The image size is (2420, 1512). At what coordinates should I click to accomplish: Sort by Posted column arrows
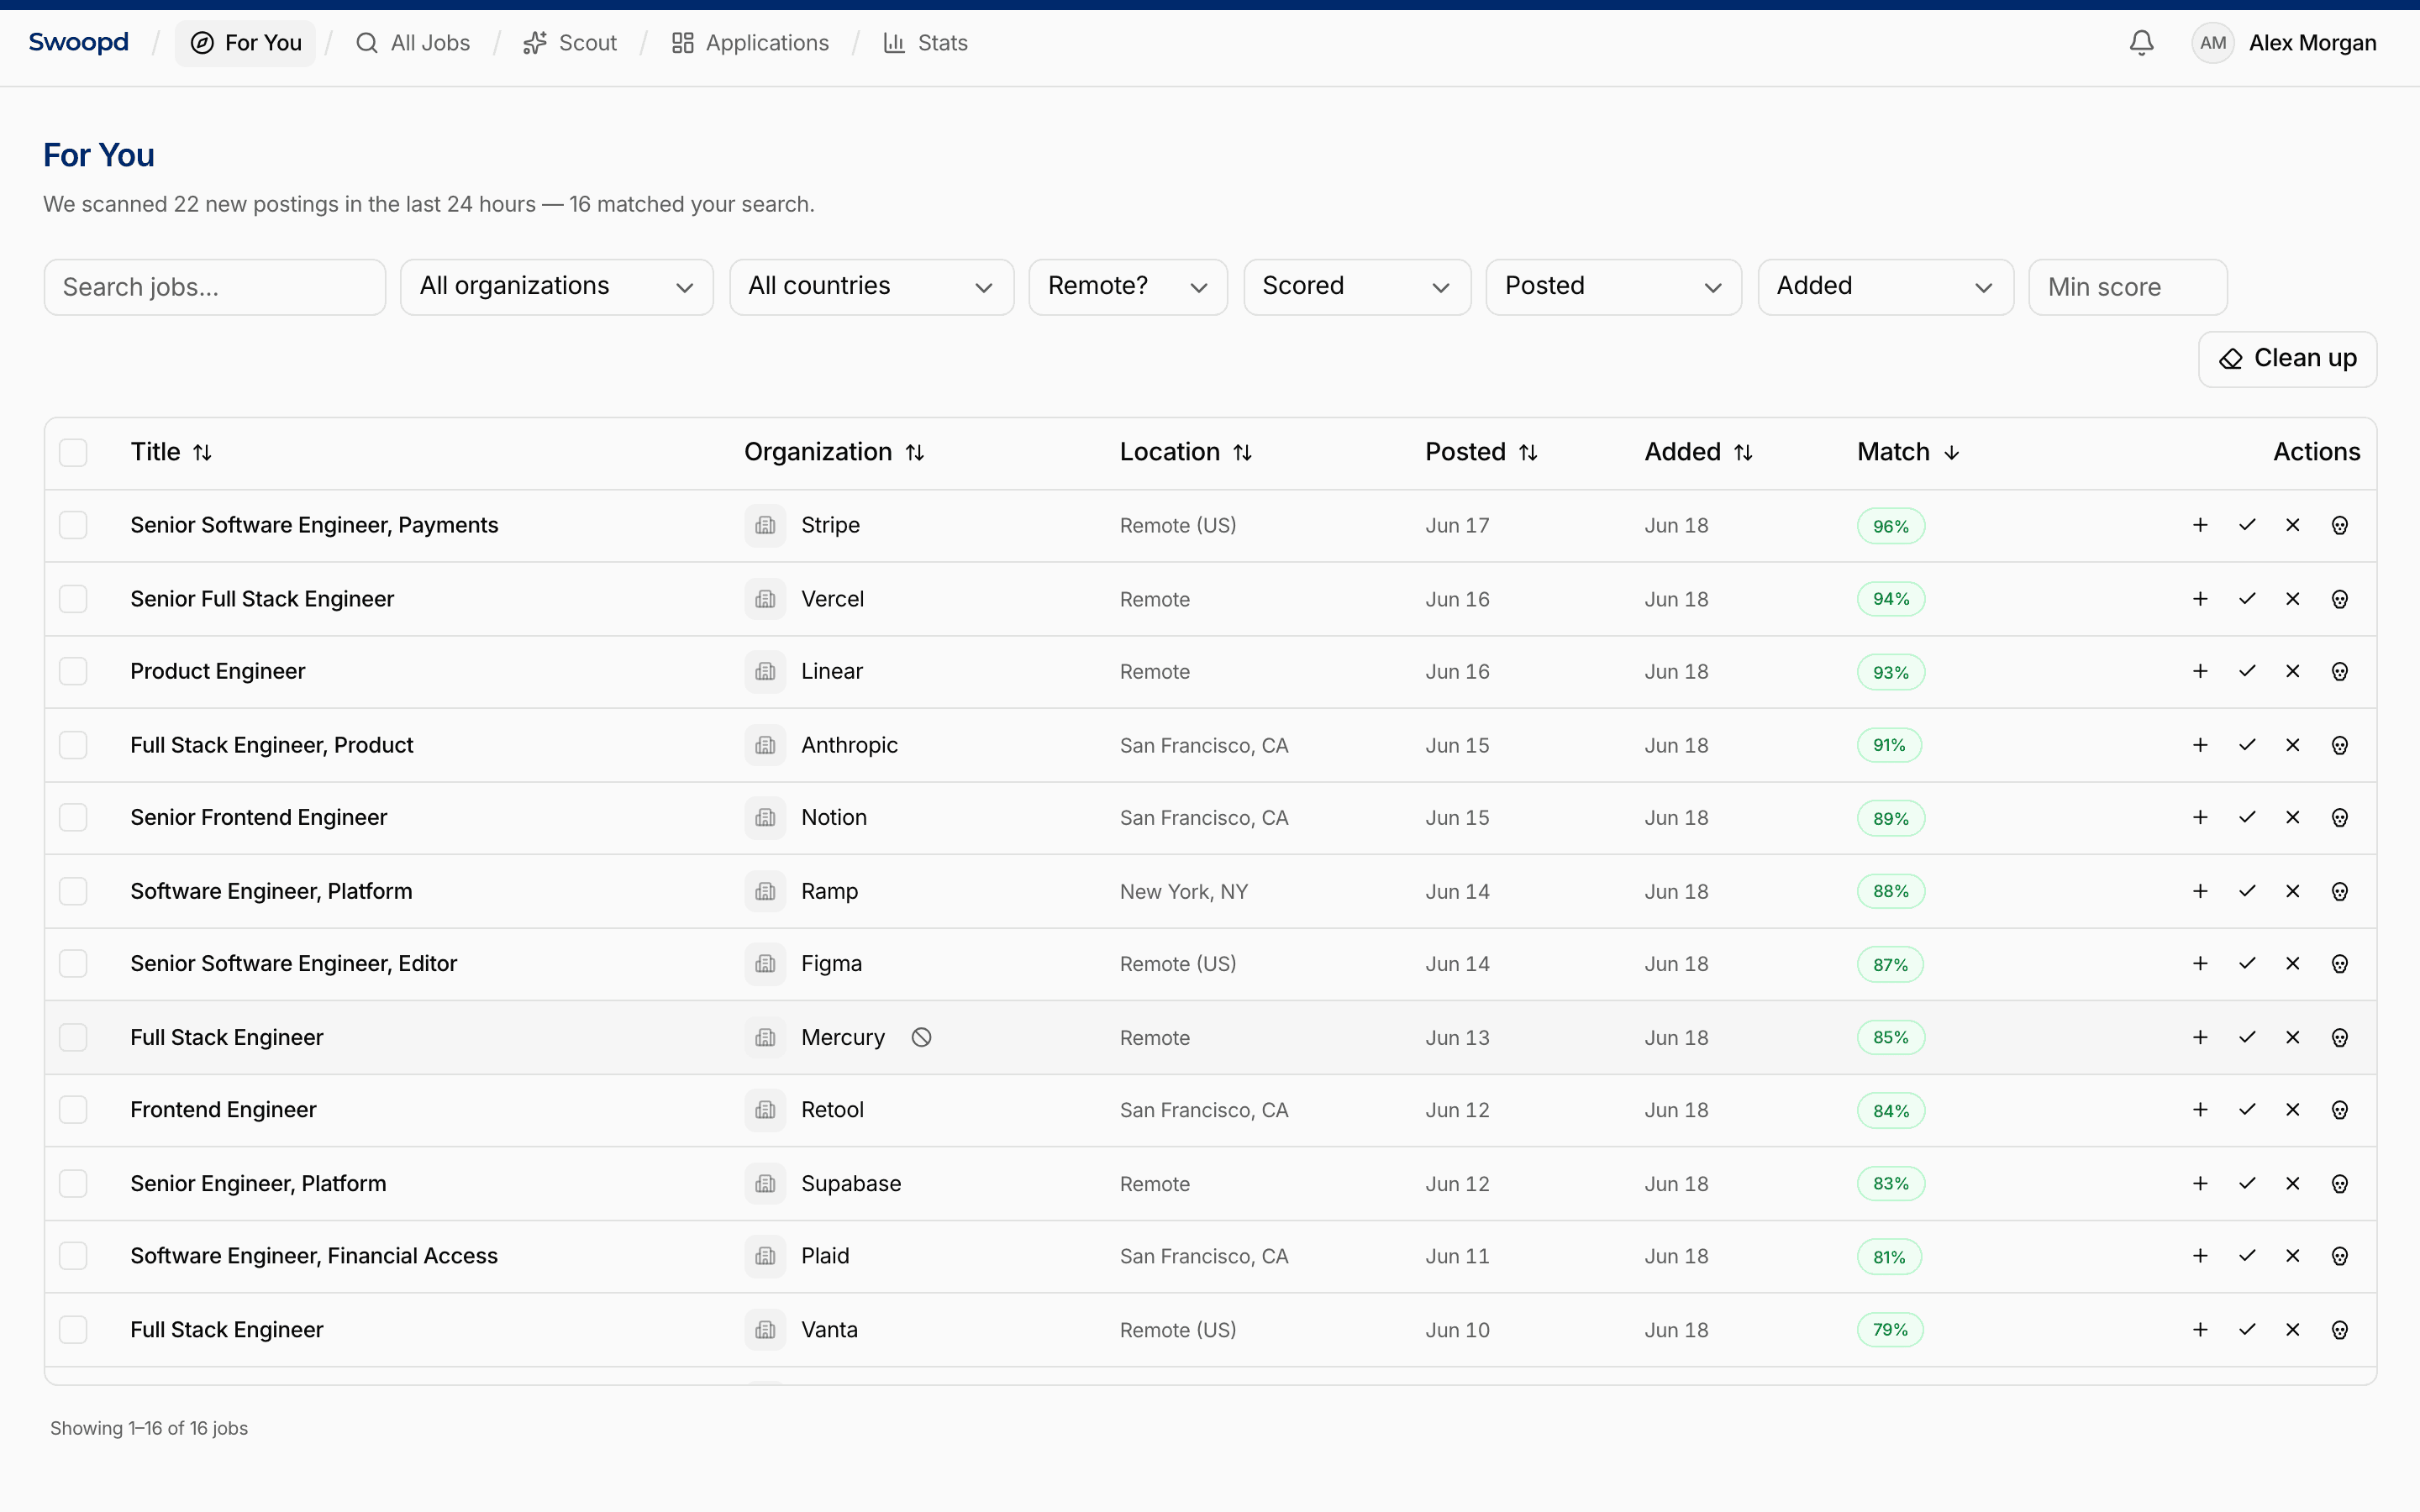[1528, 452]
